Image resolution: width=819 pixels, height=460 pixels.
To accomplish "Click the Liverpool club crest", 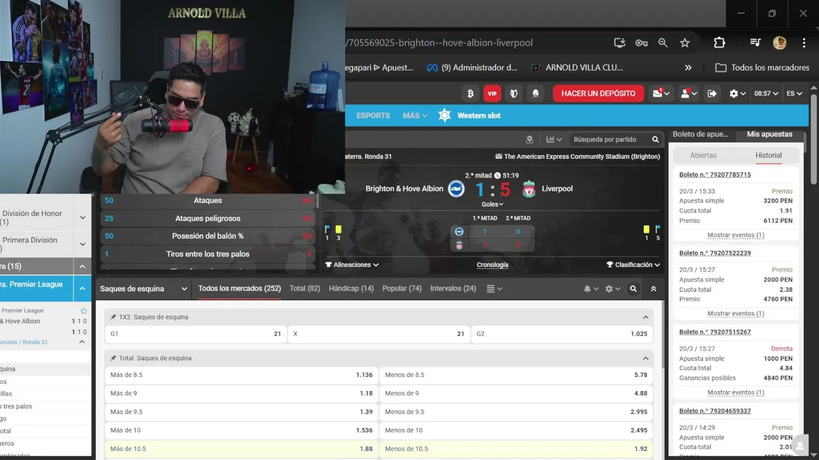I will 529,188.
